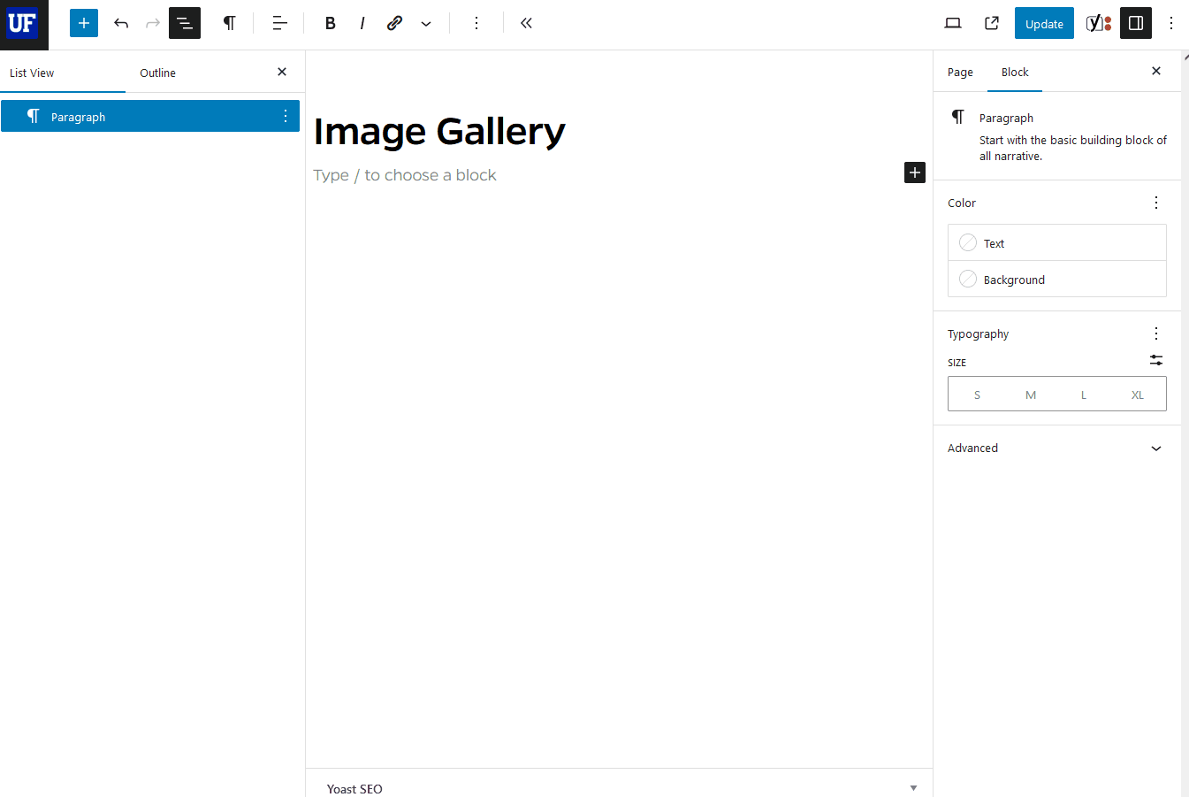The width and height of the screenshot is (1189, 797).
Task: Click the UF logo to exit the editor
Action: (23, 23)
